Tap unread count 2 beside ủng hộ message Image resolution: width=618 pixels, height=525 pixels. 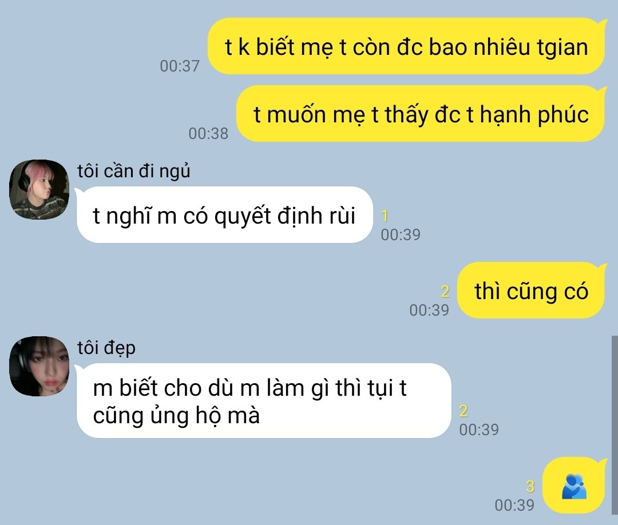[463, 411]
